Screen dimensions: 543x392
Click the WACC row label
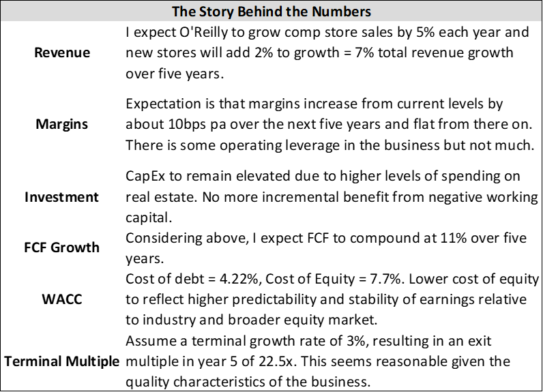point(62,299)
